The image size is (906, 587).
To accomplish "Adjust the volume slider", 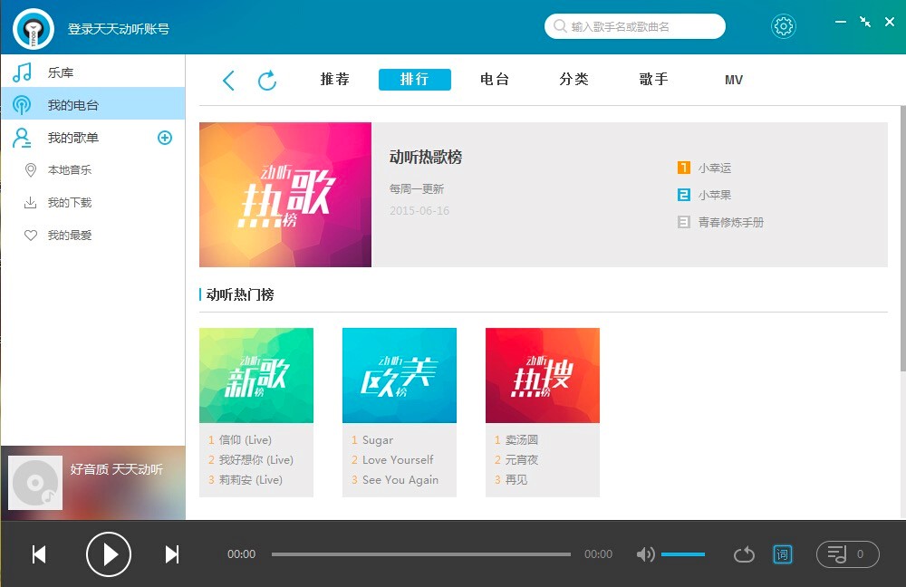I will click(x=683, y=554).
